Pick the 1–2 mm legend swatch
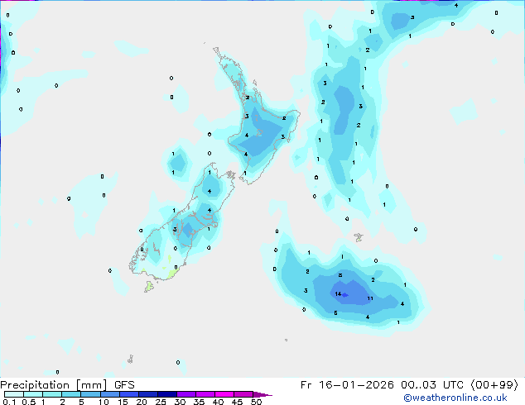This screenshot has width=525, height=405. click(x=52, y=394)
